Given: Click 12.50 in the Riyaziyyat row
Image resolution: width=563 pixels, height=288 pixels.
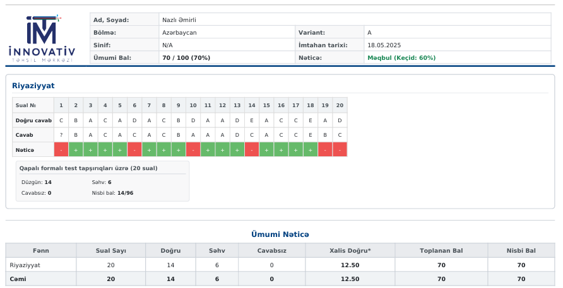Looking at the screenshot, I should [350, 265].
